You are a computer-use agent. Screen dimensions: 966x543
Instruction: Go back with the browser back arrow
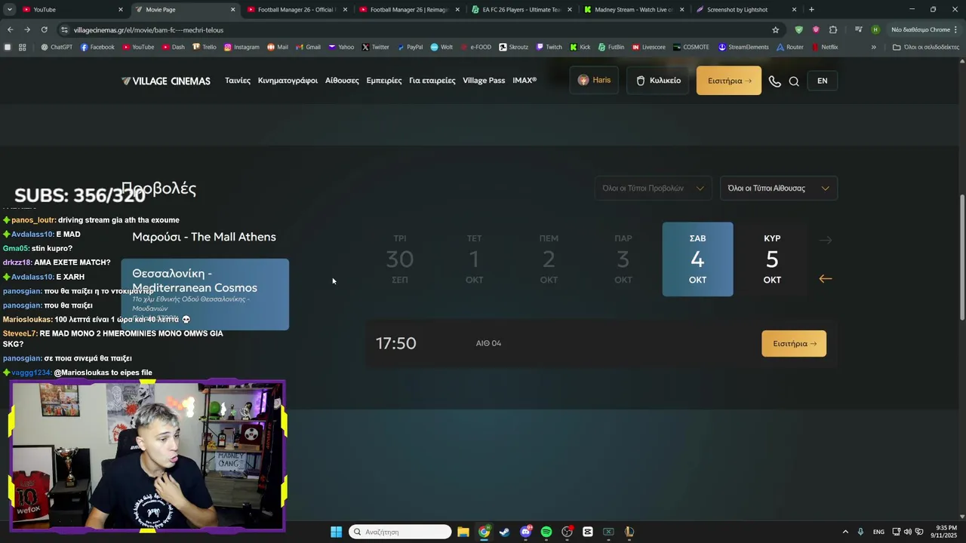[x=10, y=29]
